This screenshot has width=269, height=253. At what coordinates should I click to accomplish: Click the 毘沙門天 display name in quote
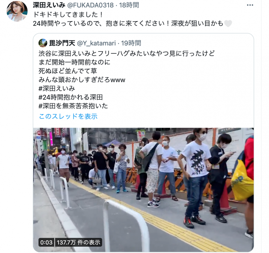click(62, 43)
